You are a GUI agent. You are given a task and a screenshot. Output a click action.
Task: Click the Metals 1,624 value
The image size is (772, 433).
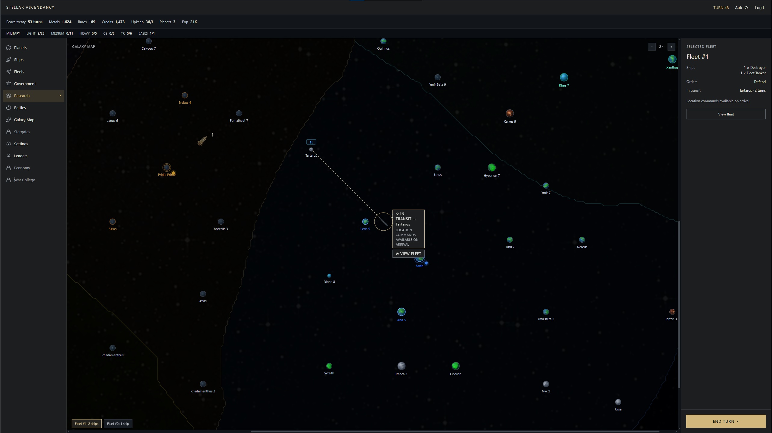pos(60,22)
